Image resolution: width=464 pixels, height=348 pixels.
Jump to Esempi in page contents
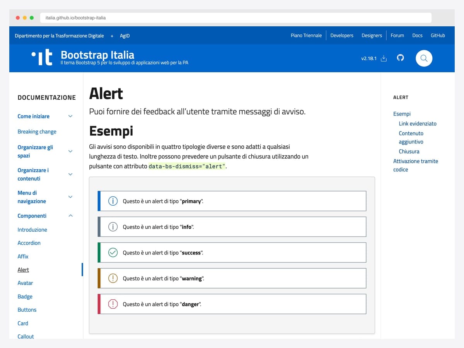(x=402, y=114)
